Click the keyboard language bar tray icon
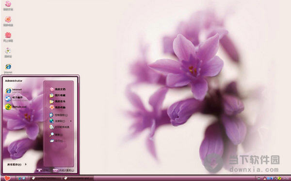 [x=259, y=179]
